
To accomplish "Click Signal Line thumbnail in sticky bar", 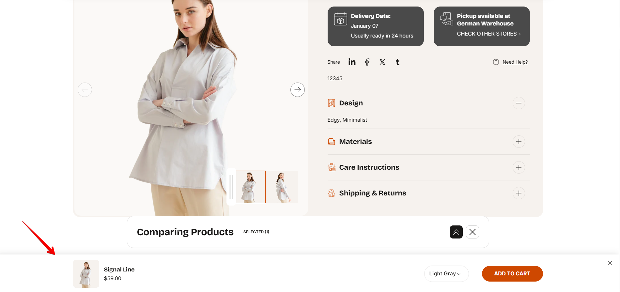I will tap(86, 274).
